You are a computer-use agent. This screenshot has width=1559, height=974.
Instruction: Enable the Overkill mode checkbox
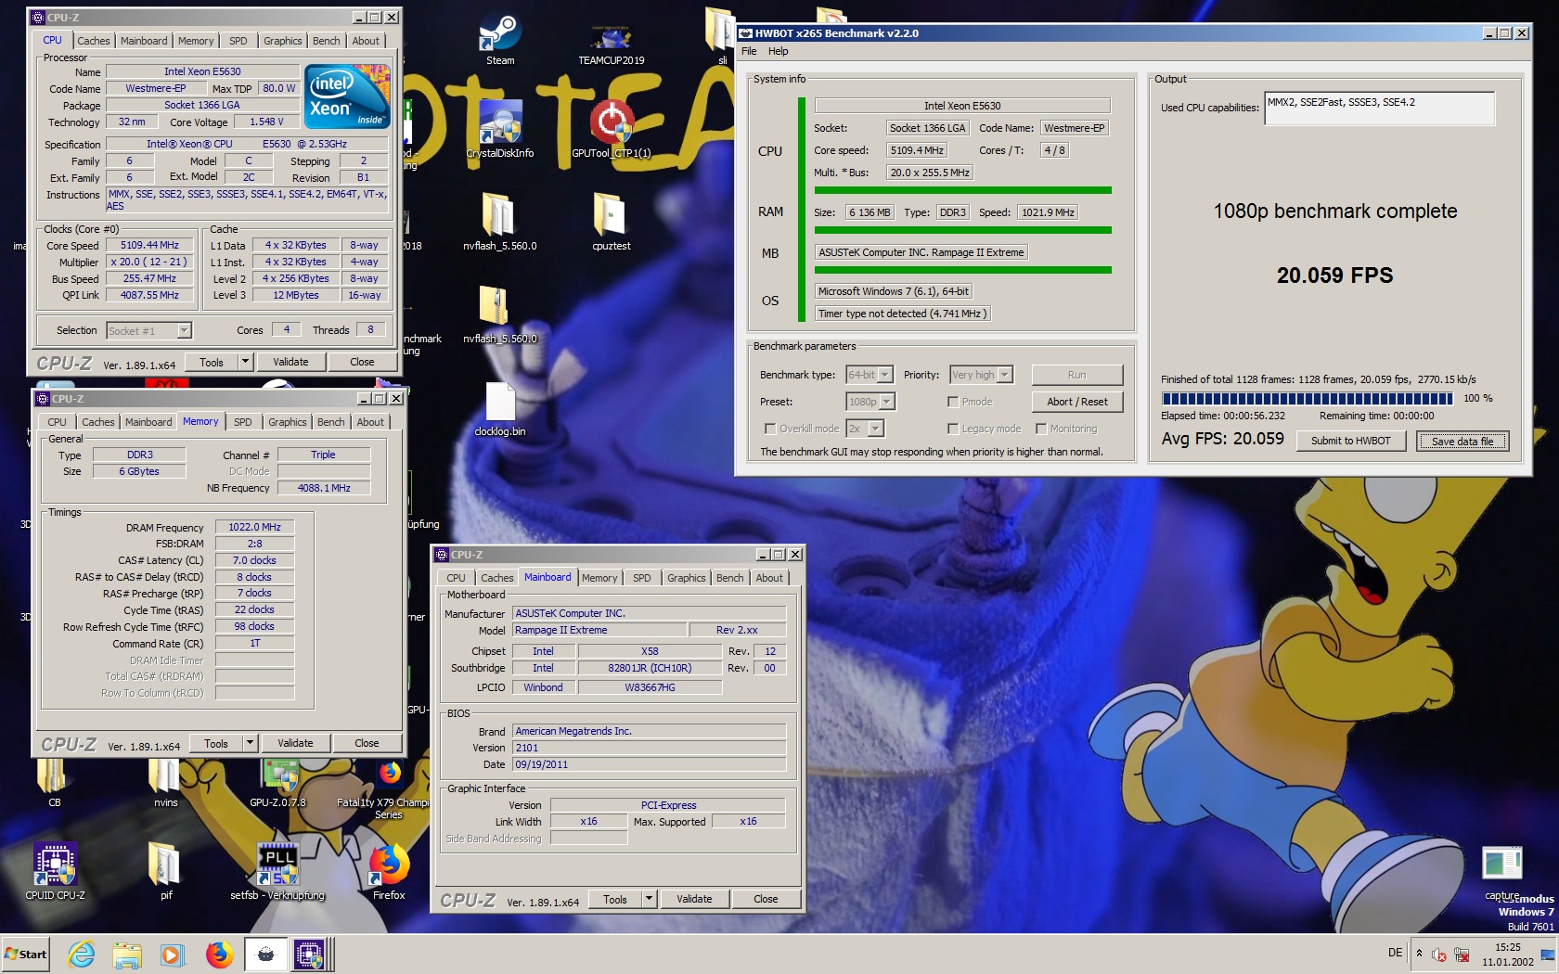[x=770, y=429]
